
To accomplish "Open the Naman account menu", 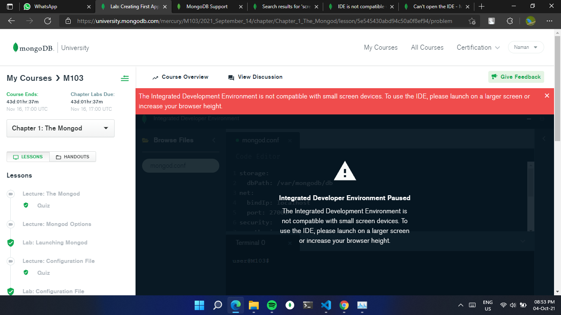I will point(526,47).
